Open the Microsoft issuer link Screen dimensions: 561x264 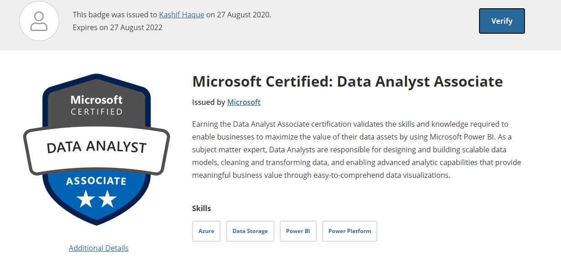click(x=244, y=102)
